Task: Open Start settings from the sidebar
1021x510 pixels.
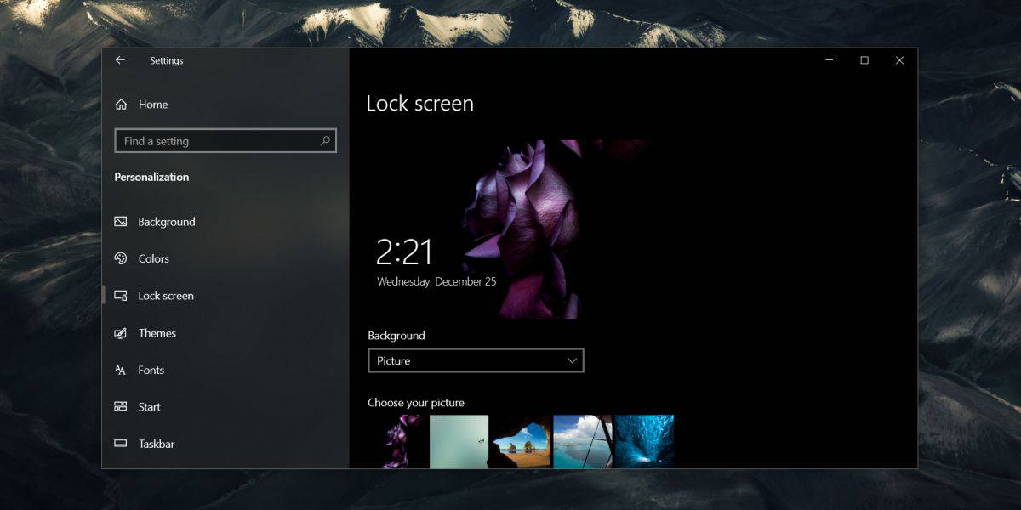Action: 149,406
